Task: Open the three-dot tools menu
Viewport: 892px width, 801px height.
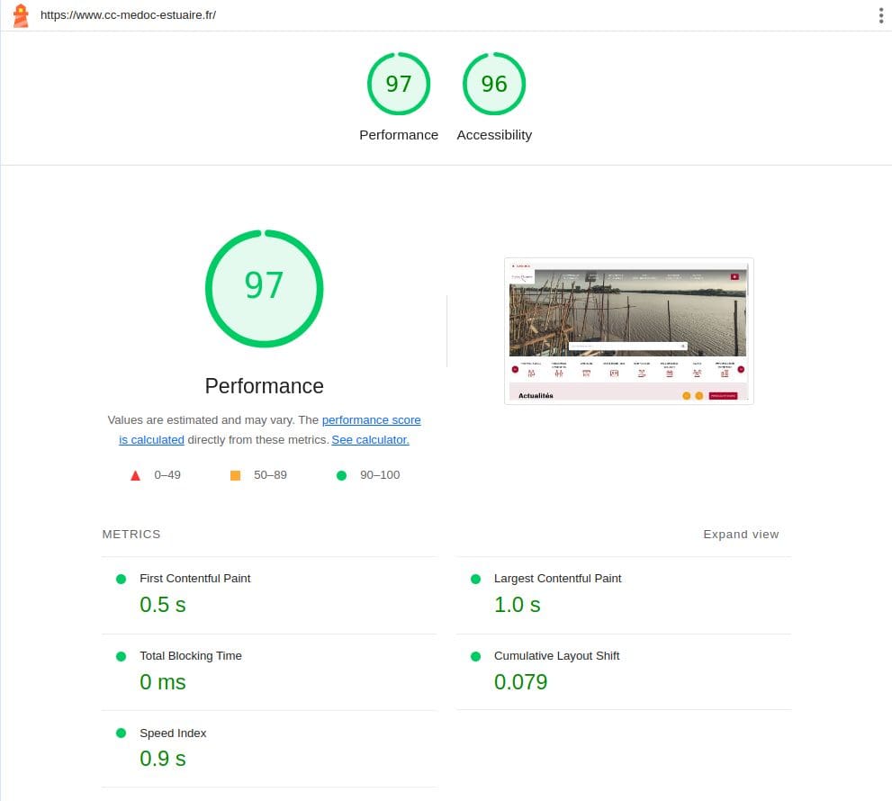Action: pyautogui.click(x=880, y=15)
